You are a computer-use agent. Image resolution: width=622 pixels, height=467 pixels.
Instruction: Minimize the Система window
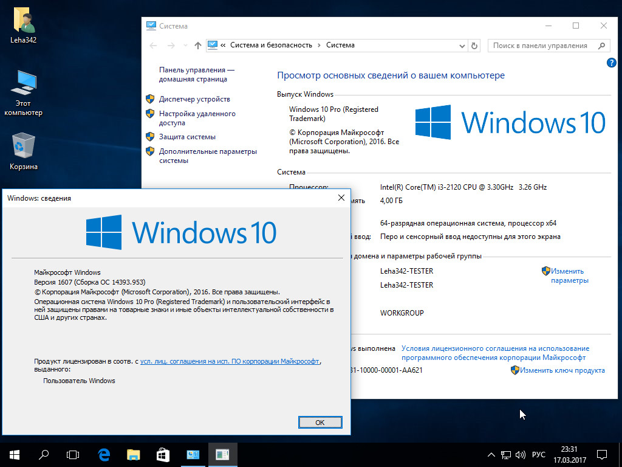[x=549, y=26]
